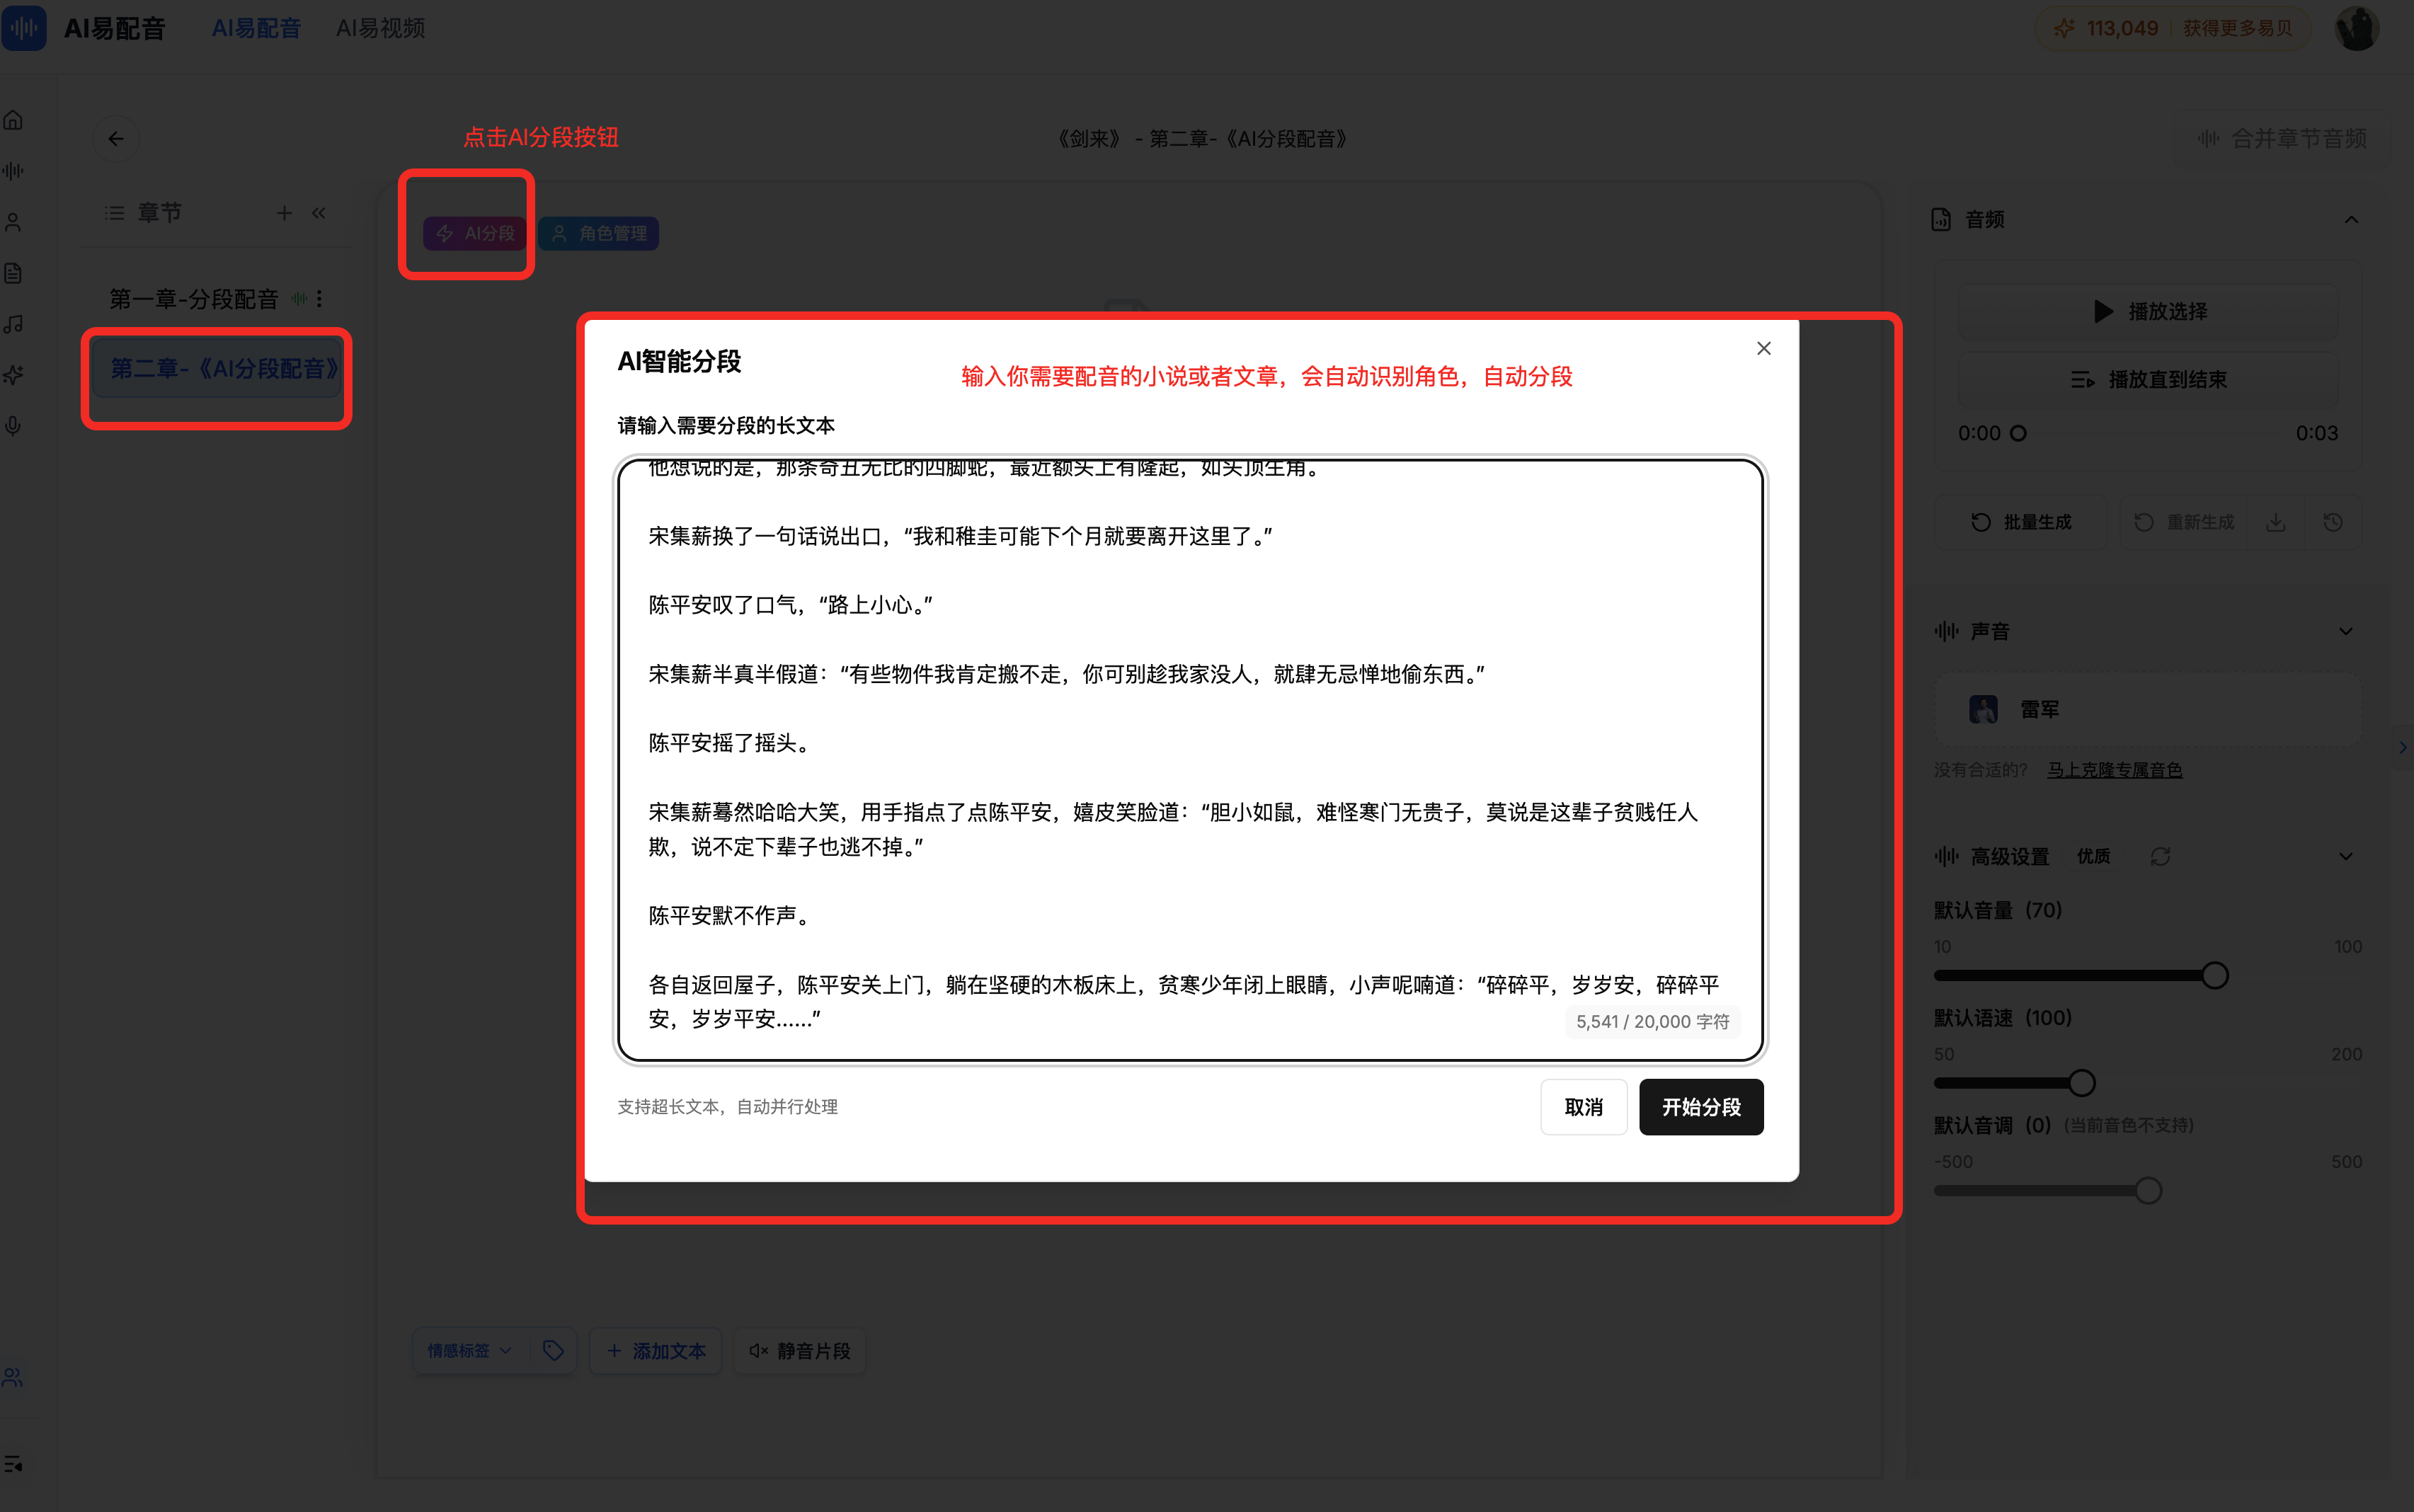Image resolution: width=2414 pixels, height=1512 pixels.
Task: Collapse the chapter panel with double chevron
Action: (319, 213)
